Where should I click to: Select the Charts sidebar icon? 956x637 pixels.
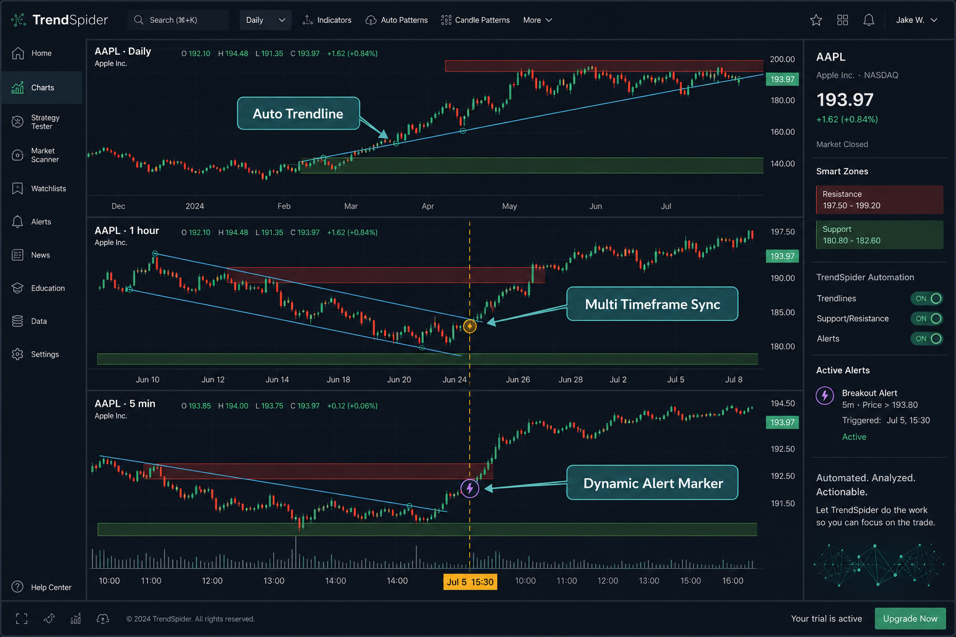(x=18, y=88)
